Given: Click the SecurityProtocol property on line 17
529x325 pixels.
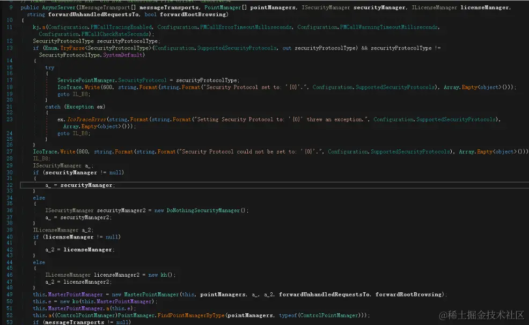Looking at the screenshot, I should (x=142, y=81).
